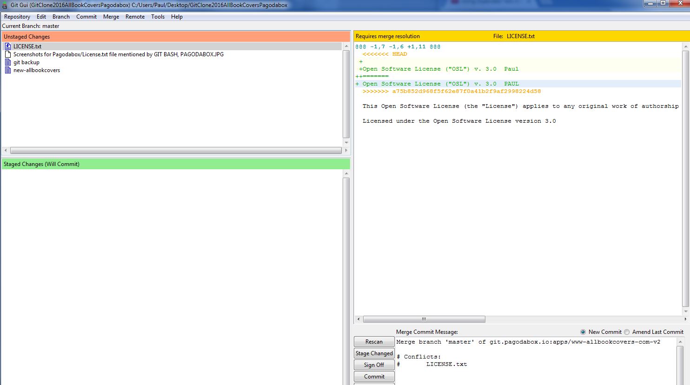The height and width of the screenshot is (385, 690).
Task: Click the Stage Changed button
Action: point(374,353)
